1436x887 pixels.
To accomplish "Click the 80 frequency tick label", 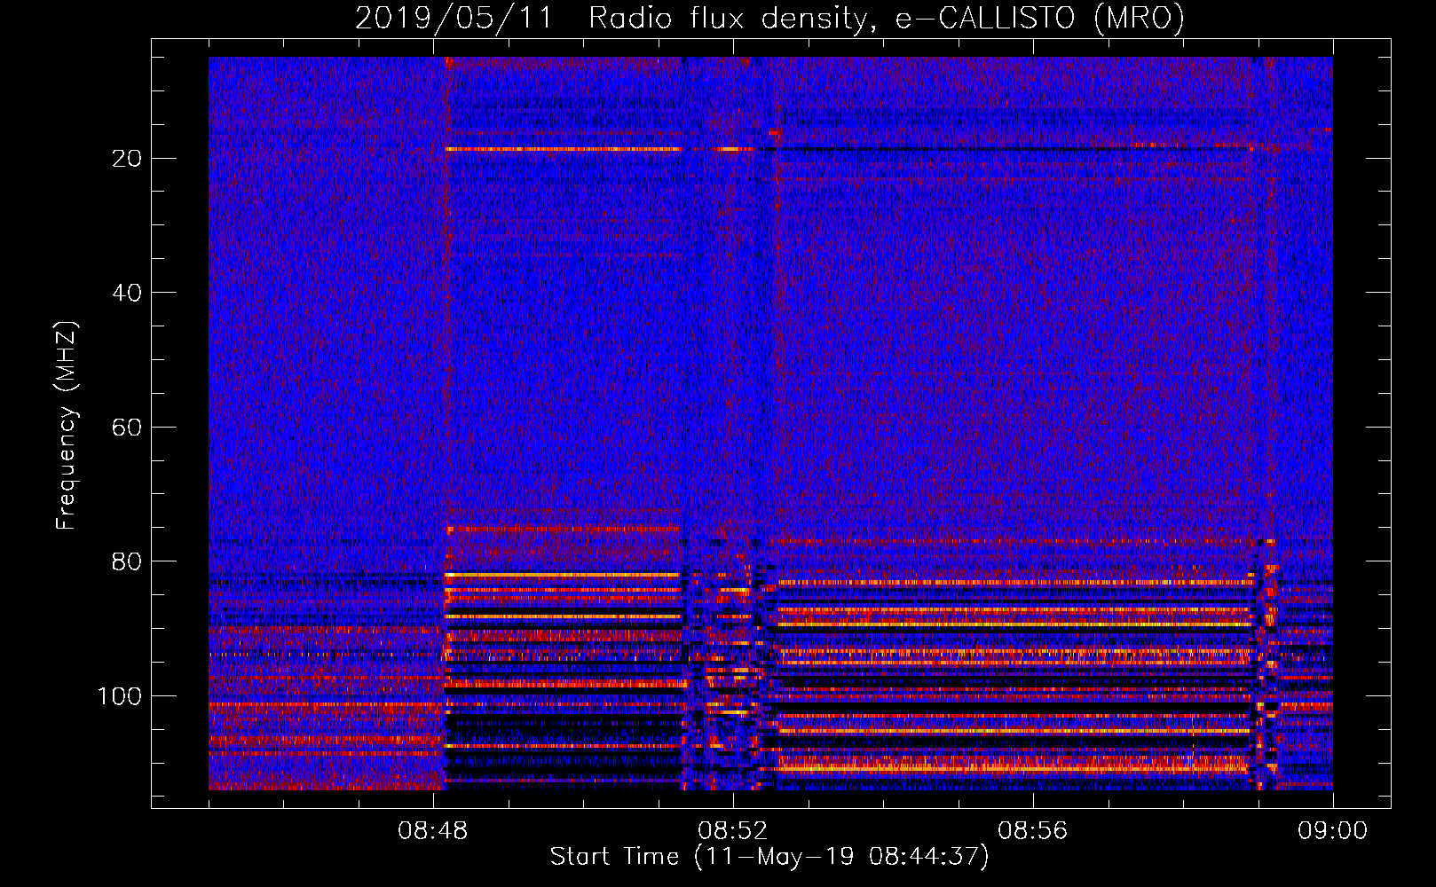I will pyautogui.click(x=128, y=561).
